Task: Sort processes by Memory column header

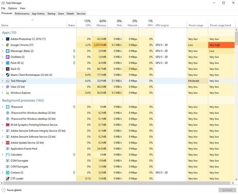Action: [100, 23]
